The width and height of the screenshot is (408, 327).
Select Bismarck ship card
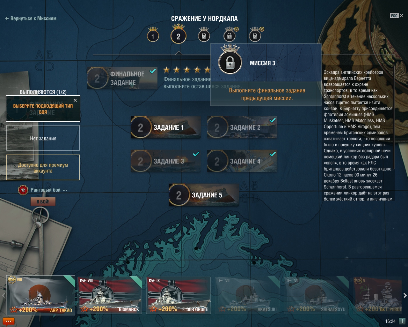[x=110, y=295]
